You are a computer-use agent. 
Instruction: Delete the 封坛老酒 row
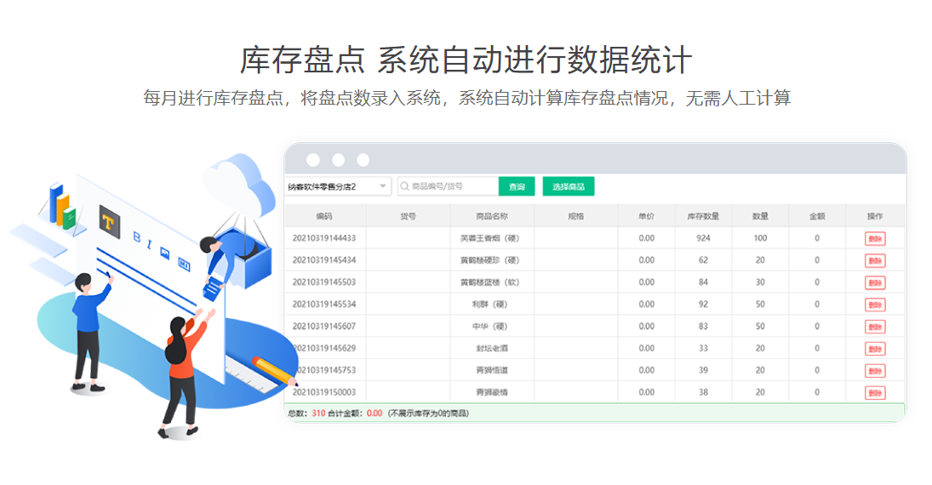pyautogui.click(x=875, y=349)
